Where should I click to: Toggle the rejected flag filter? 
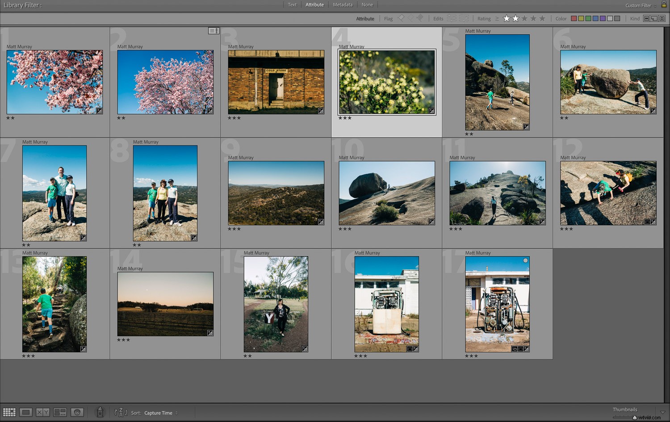(419, 18)
